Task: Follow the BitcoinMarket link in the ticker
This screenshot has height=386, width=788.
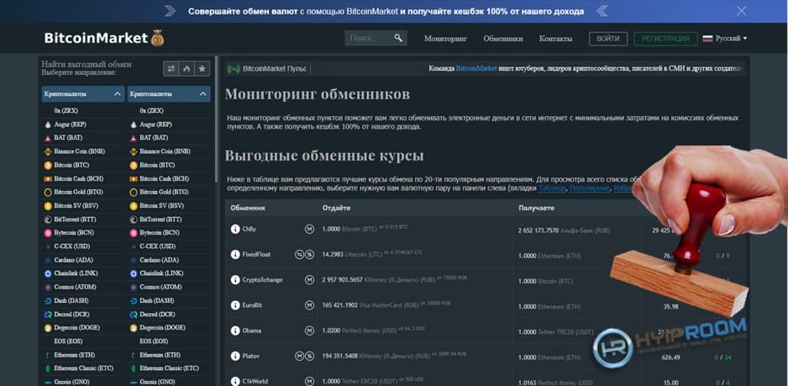Action: (476, 68)
